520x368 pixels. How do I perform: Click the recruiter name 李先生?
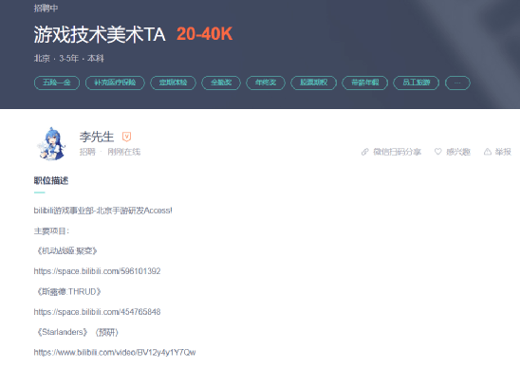point(97,137)
